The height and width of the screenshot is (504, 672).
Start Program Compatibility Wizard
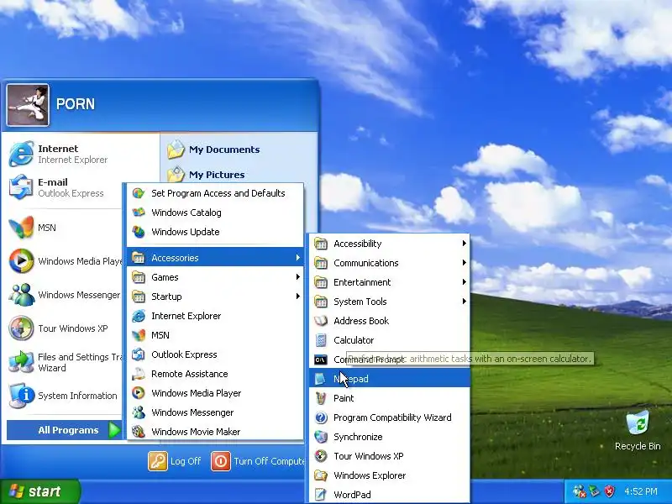[389, 417]
